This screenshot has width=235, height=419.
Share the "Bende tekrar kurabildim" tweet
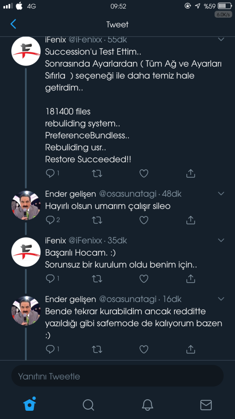191,349
